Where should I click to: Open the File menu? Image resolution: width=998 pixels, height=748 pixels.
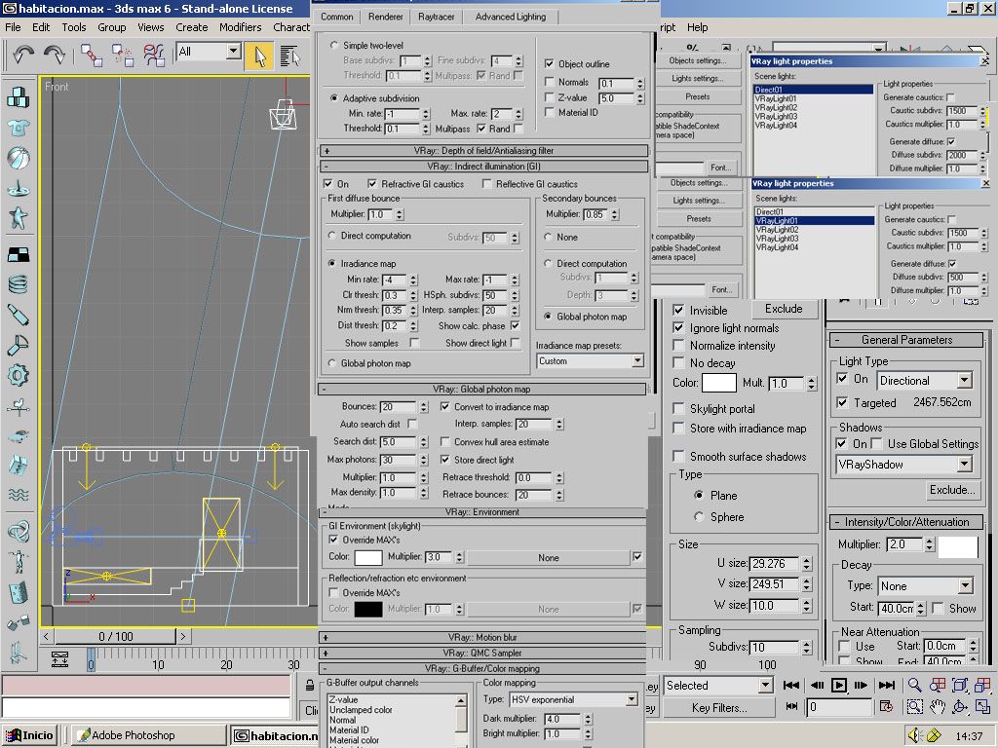point(13,27)
